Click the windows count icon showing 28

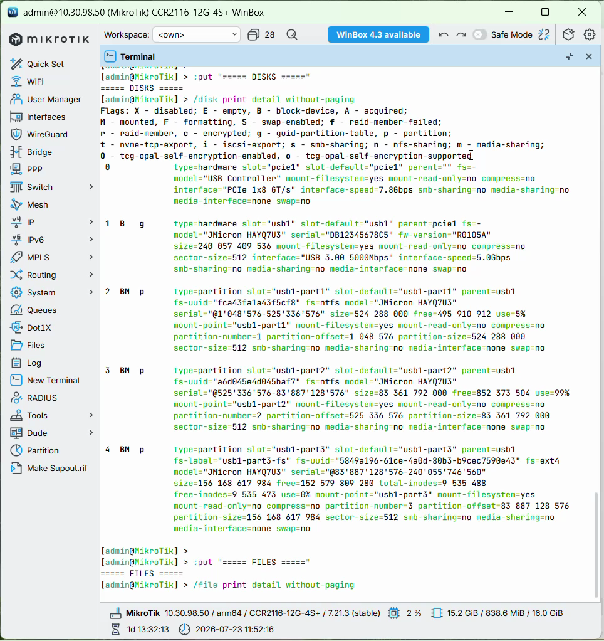[x=253, y=34]
